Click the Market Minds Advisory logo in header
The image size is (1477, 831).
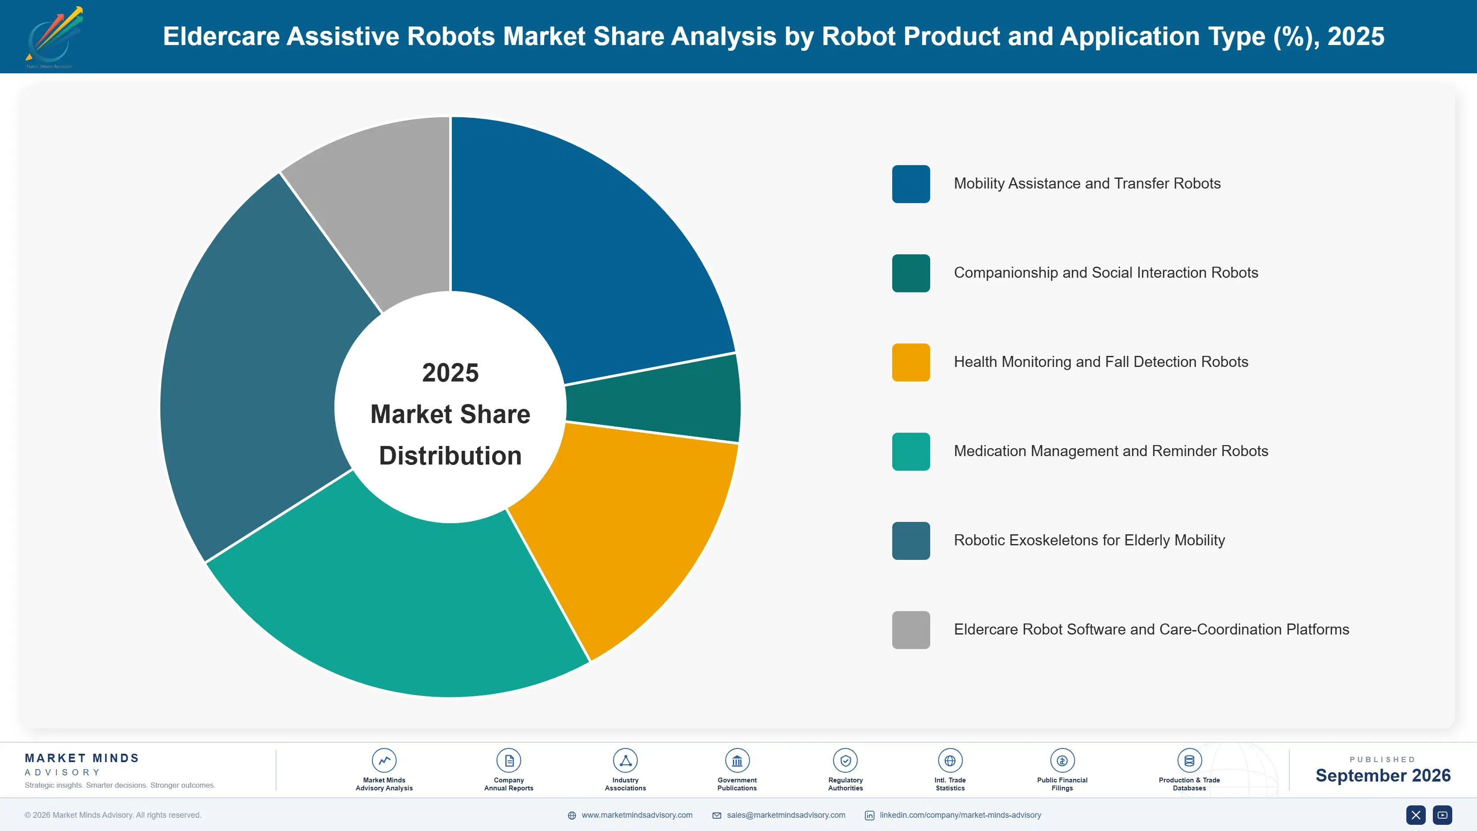coord(53,37)
